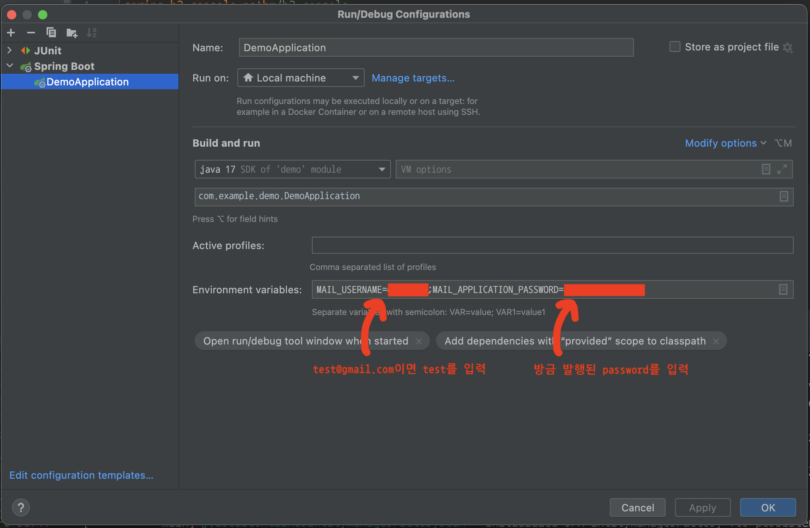Image resolution: width=810 pixels, height=528 pixels.
Task: Select the DemoApplication configuration in the tree
Action: (x=88, y=82)
